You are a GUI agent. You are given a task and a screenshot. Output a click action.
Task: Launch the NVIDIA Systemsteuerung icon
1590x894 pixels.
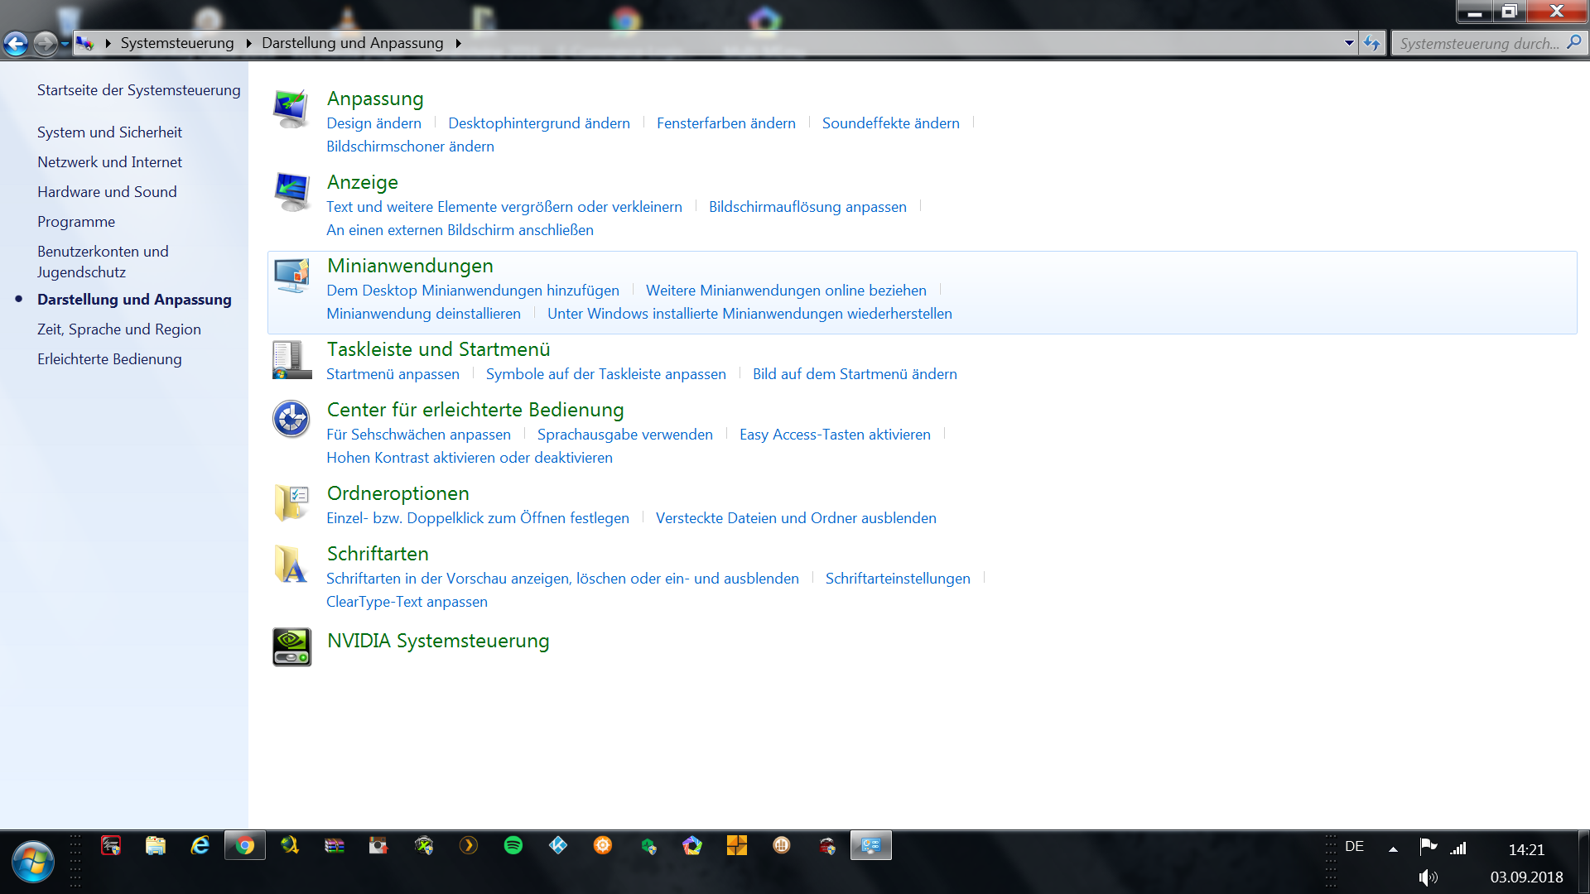pyautogui.click(x=291, y=646)
